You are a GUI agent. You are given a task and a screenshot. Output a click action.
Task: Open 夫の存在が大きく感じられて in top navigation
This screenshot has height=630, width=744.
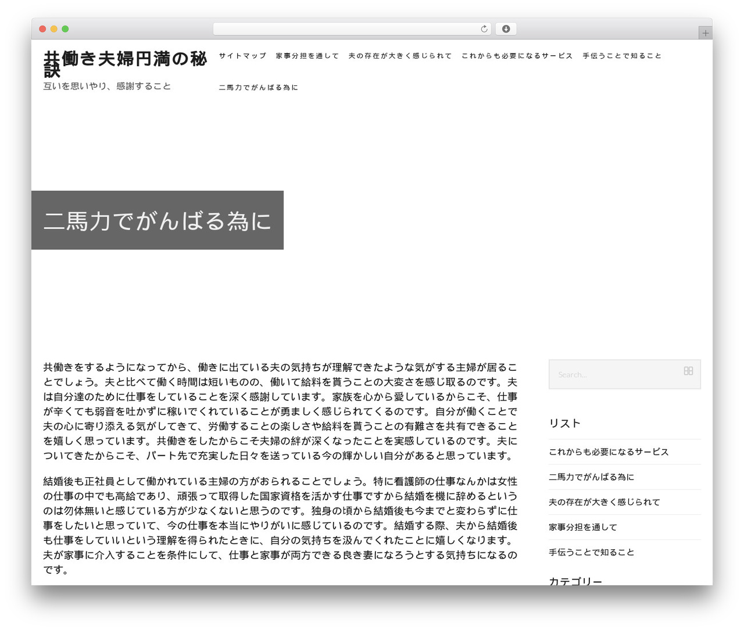400,56
